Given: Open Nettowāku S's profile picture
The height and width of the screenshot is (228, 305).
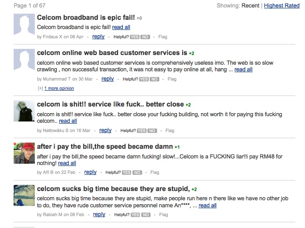Looking at the screenshot, I should [x=24, y=110].
